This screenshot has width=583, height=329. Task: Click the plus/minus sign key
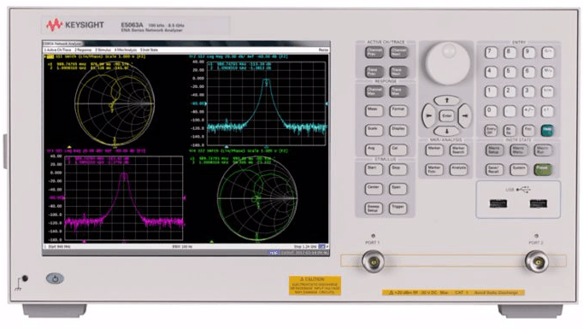(x=528, y=111)
